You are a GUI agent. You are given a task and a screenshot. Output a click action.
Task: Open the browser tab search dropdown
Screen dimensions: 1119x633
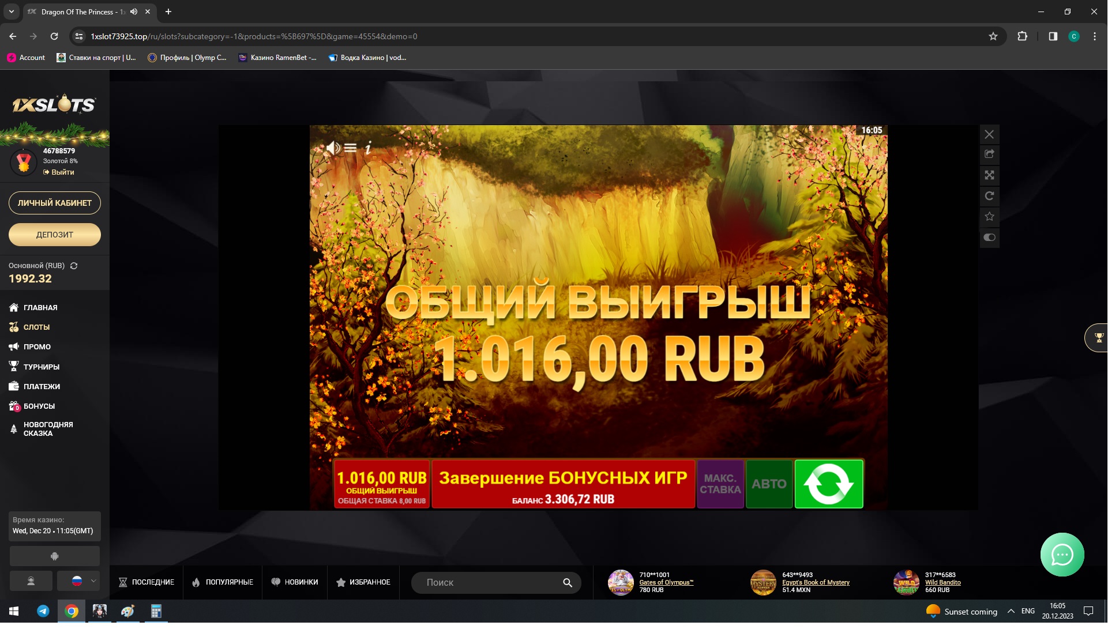pos(11,12)
